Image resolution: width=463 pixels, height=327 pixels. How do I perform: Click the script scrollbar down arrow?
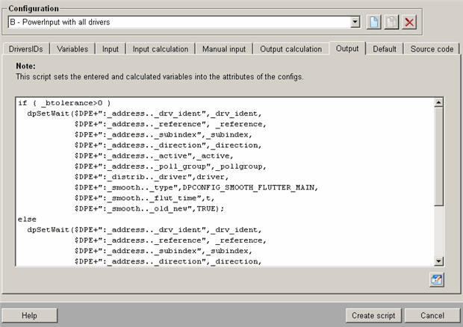pos(439,261)
